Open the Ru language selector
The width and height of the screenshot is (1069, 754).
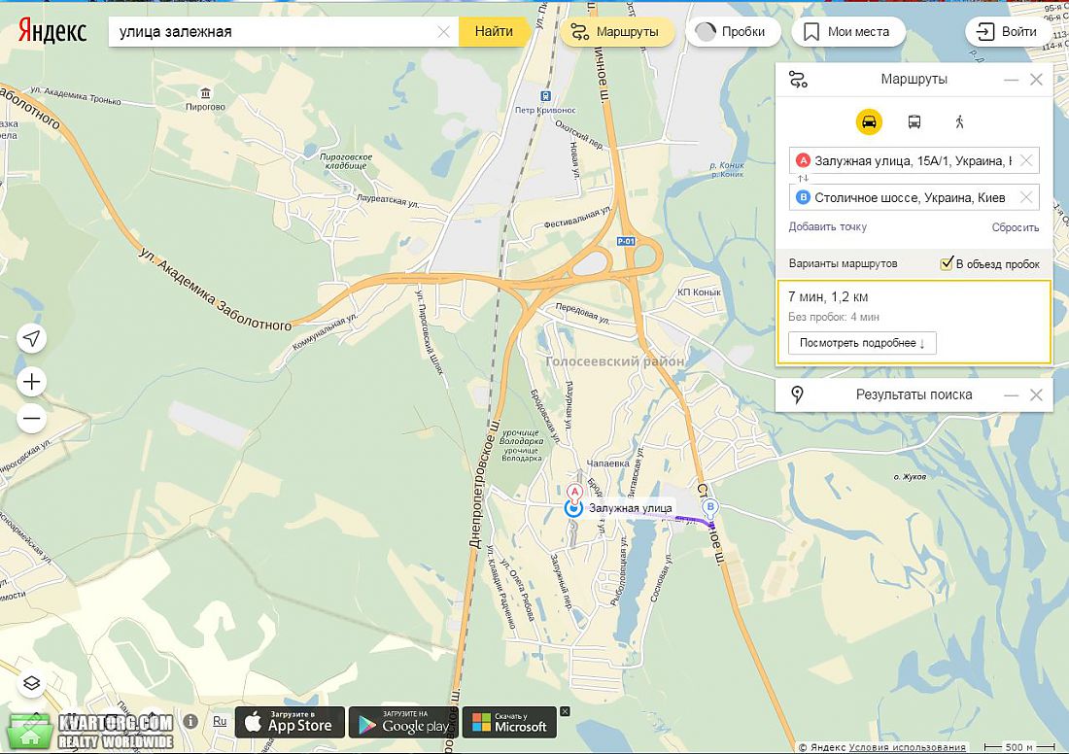220,721
